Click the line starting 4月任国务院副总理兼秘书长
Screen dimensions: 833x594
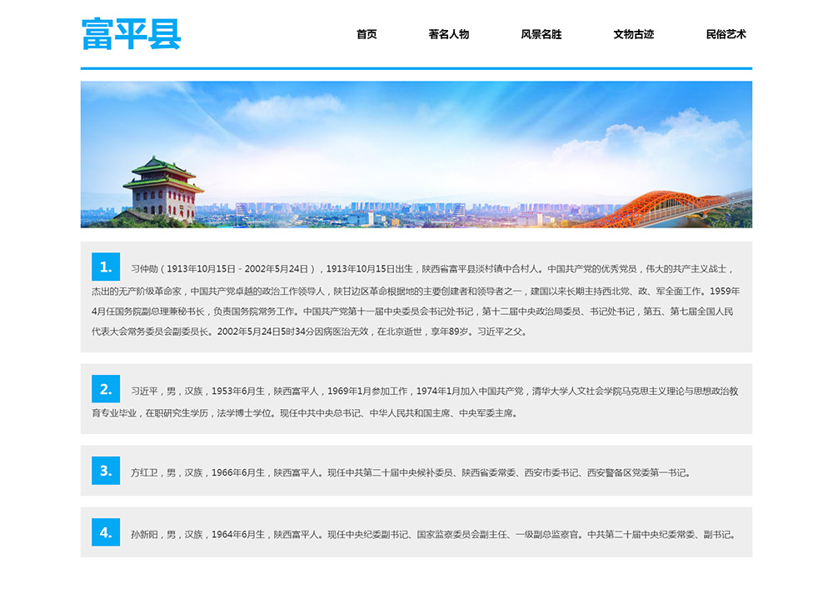pos(412,312)
